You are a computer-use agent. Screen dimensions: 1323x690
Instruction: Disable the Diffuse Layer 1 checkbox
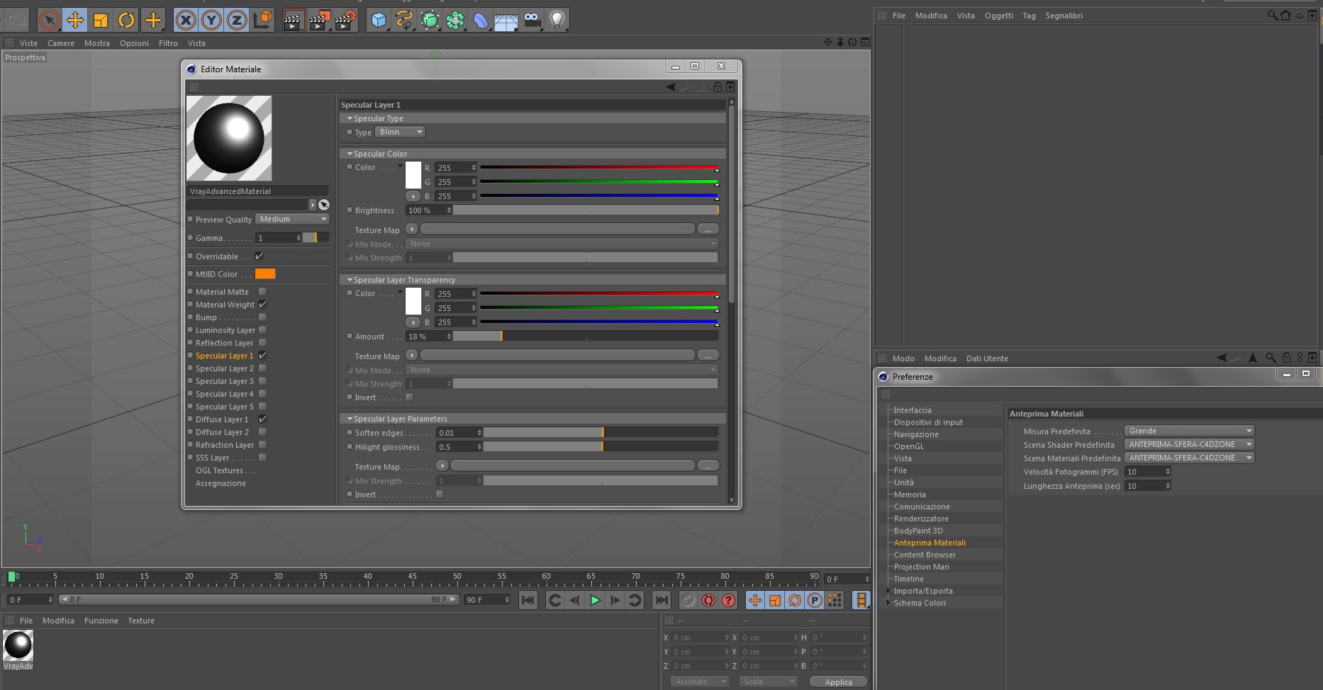[262, 419]
